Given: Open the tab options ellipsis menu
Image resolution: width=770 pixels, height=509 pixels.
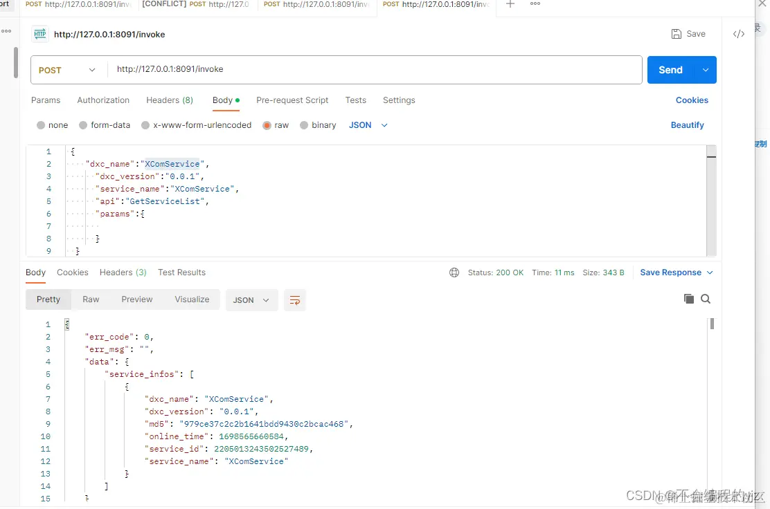Looking at the screenshot, I should (x=535, y=3).
